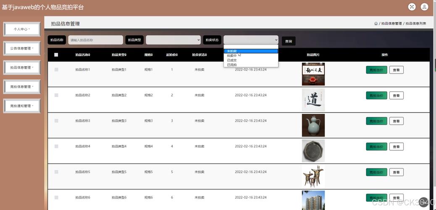Select 未拍卖 option in the status list
Screen dimensions: 436x210
[251, 51]
